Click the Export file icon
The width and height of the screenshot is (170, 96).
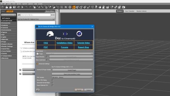(x=22, y=7)
